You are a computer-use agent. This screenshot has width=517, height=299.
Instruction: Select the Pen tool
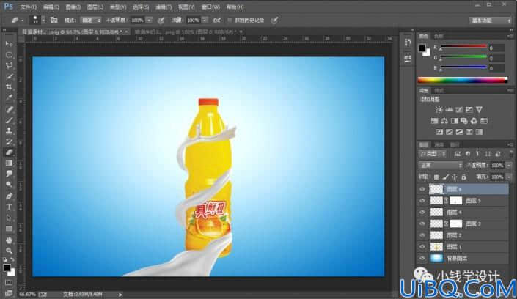pyautogui.click(x=9, y=196)
